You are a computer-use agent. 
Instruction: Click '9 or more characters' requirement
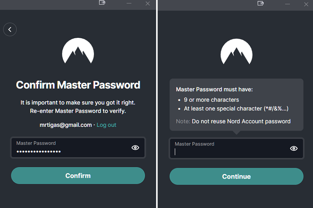coord(212,100)
